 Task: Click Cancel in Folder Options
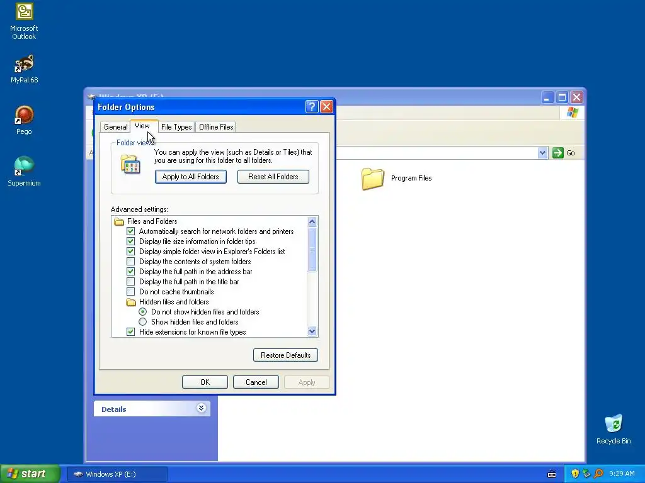pyautogui.click(x=256, y=382)
